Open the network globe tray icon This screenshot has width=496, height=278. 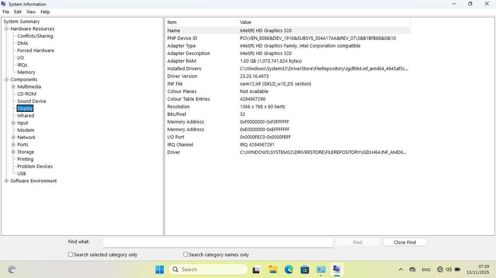click(439, 270)
